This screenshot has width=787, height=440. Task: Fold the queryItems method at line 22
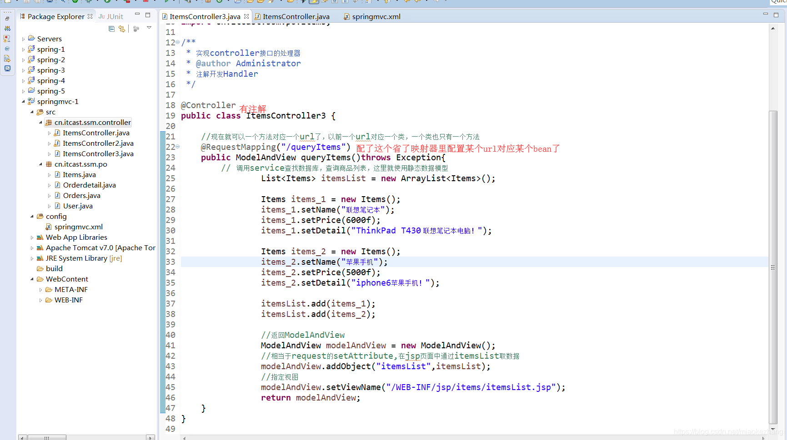(177, 147)
